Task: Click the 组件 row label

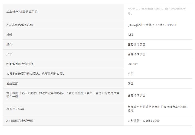Action: coord(9,44)
